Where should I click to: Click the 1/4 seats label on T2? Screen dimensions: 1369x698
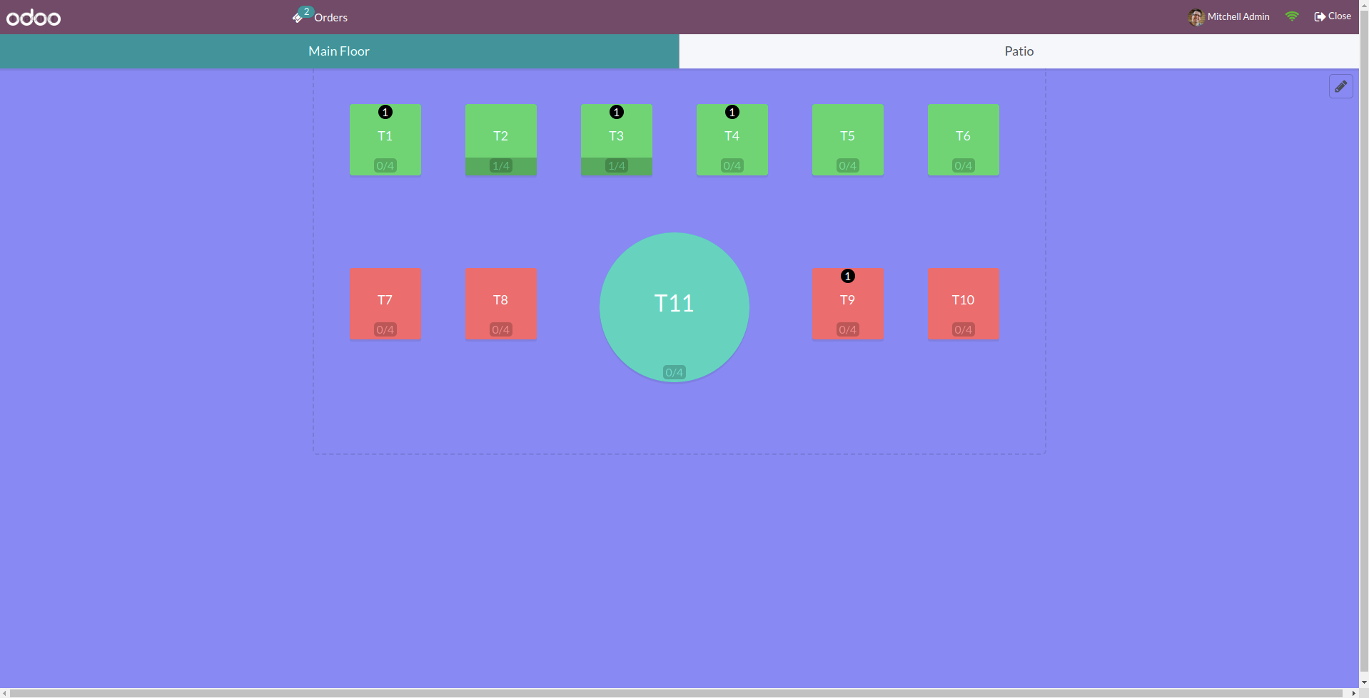(x=501, y=165)
